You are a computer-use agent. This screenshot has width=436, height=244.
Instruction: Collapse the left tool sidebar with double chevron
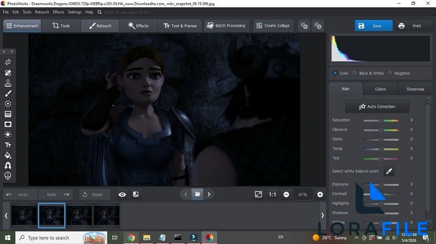point(11,52)
